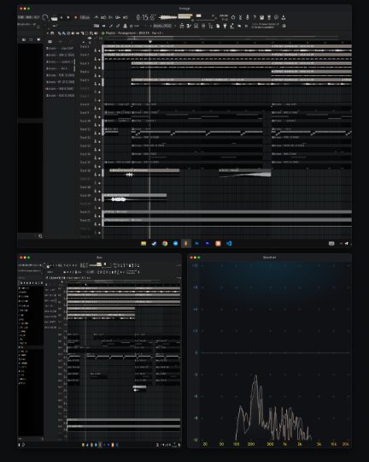The width and height of the screenshot is (369, 462).
Task: Select the long clip on Track 22
Action: pyautogui.click(x=227, y=222)
